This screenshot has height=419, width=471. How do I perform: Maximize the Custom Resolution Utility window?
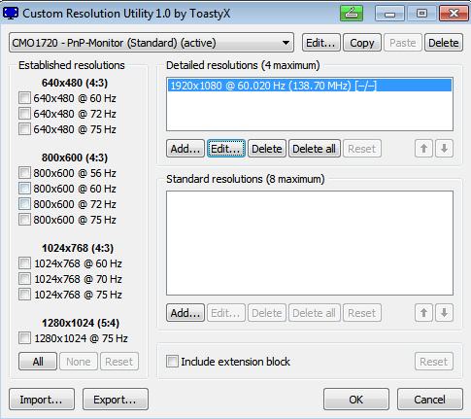(x=421, y=14)
